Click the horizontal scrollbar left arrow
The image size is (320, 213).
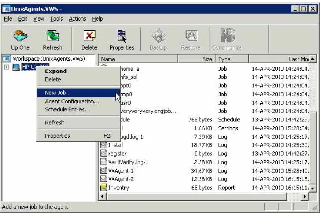point(102,197)
